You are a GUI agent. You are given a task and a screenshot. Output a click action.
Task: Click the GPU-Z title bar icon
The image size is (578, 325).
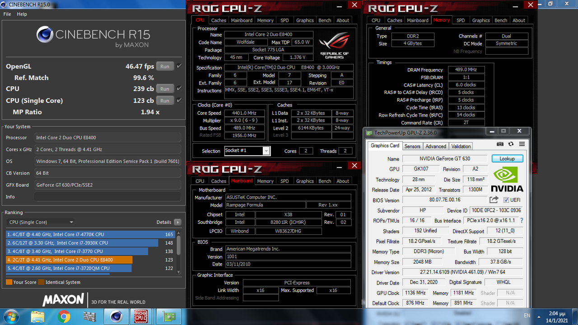(369, 133)
